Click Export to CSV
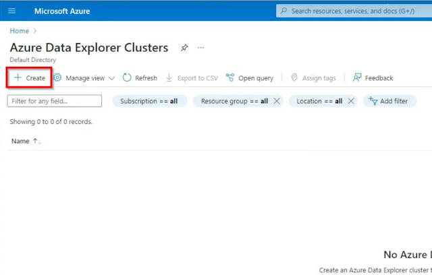The height and width of the screenshot is (275, 432). (x=192, y=78)
